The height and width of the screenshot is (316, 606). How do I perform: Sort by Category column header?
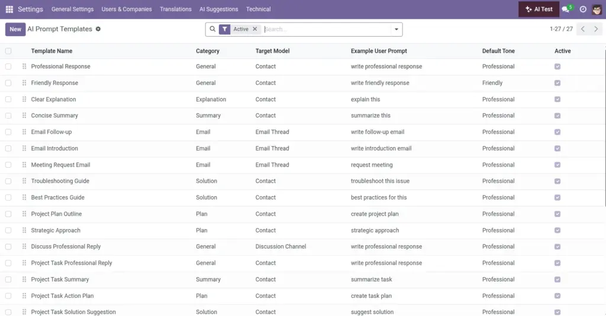[x=208, y=51]
